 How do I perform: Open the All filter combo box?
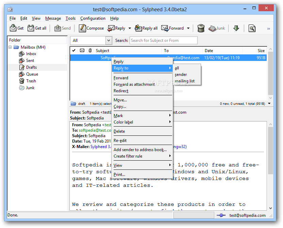pos(91,40)
